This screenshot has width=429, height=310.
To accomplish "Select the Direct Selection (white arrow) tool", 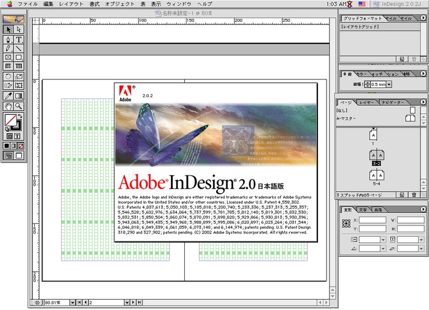I will click(19, 29).
